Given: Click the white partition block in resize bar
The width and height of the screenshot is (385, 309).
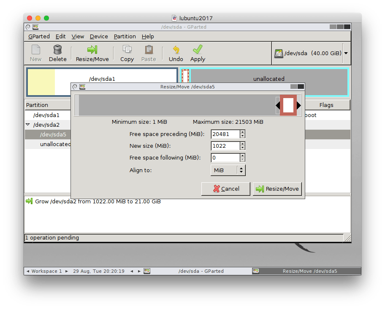Looking at the screenshot, I should point(288,105).
